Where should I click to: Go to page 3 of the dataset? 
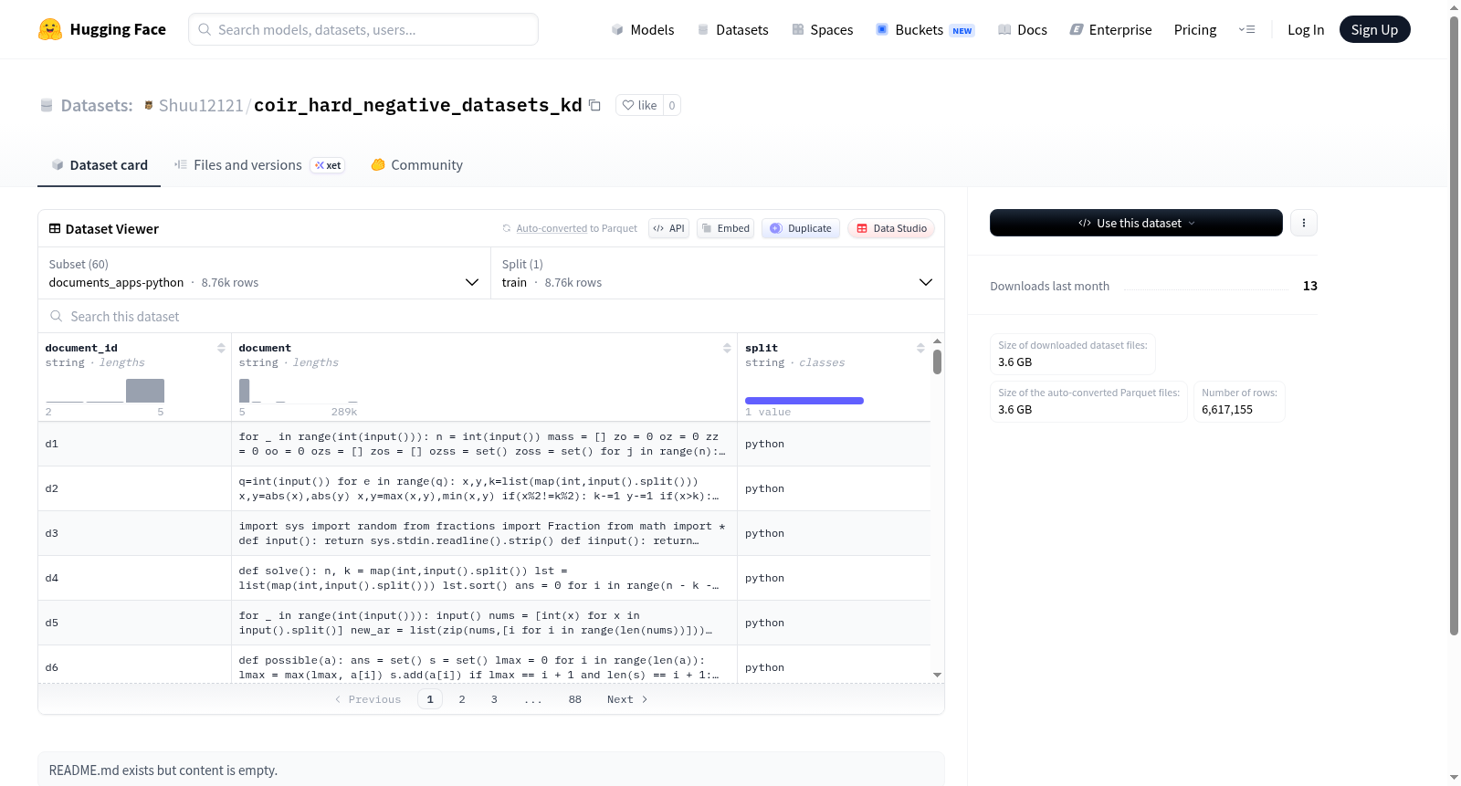[494, 699]
